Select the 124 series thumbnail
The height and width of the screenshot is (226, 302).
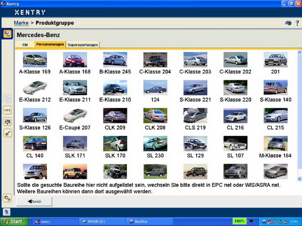[155, 87]
